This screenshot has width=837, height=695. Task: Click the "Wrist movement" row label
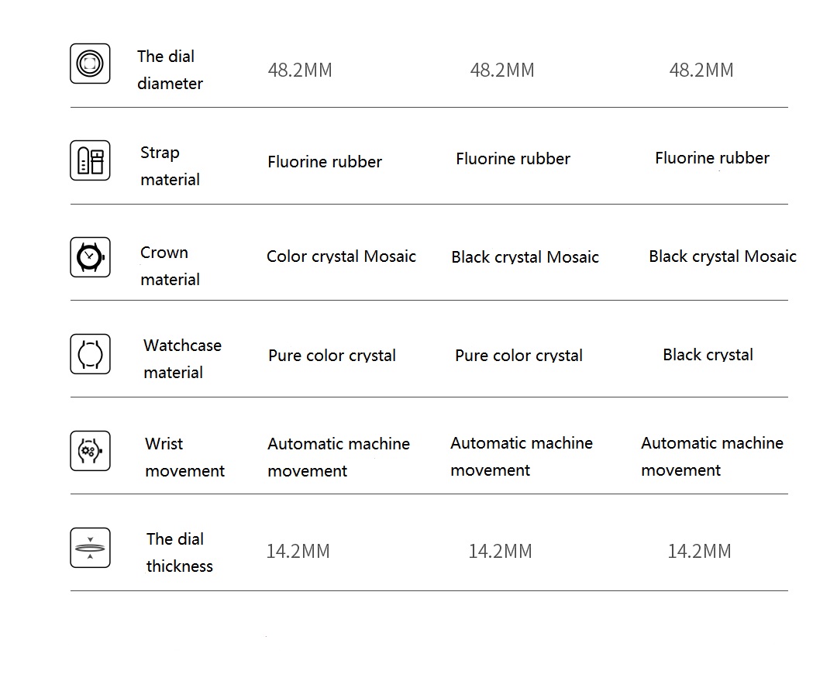[x=184, y=457]
